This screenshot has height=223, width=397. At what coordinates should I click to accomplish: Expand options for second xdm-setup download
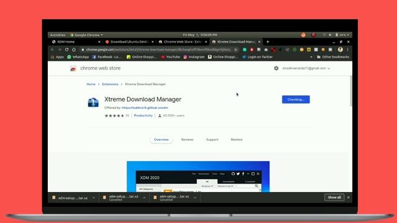[145, 198]
